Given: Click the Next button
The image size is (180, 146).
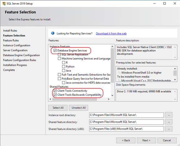Looking at the screenshot, I should point(146,140).
